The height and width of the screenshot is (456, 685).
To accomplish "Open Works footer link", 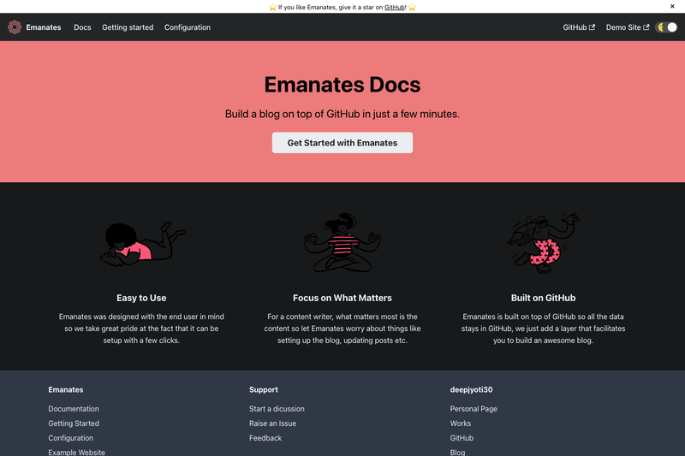I will [x=461, y=423].
